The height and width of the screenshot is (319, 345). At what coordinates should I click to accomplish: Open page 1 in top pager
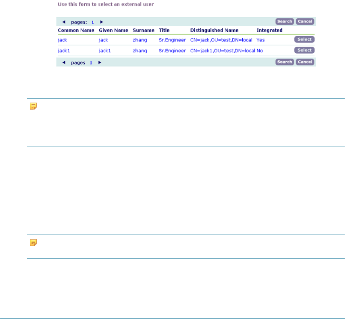[x=93, y=22]
